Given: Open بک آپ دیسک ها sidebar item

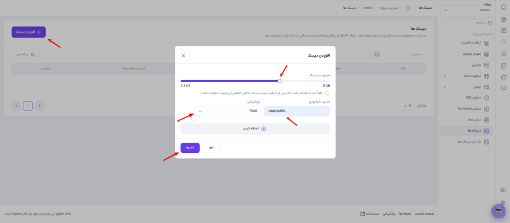Looking at the screenshot, I should click(466, 142).
